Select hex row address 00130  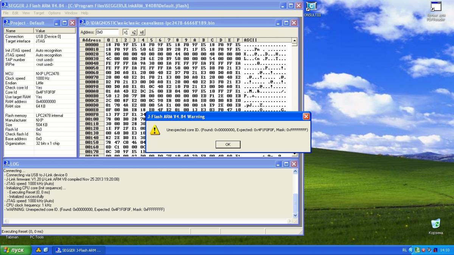point(92,133)
